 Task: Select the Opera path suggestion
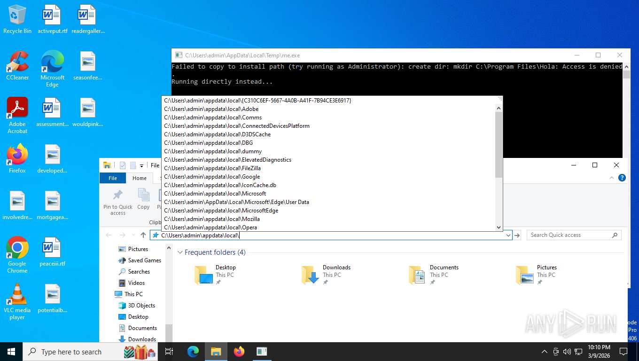(328, 228)
